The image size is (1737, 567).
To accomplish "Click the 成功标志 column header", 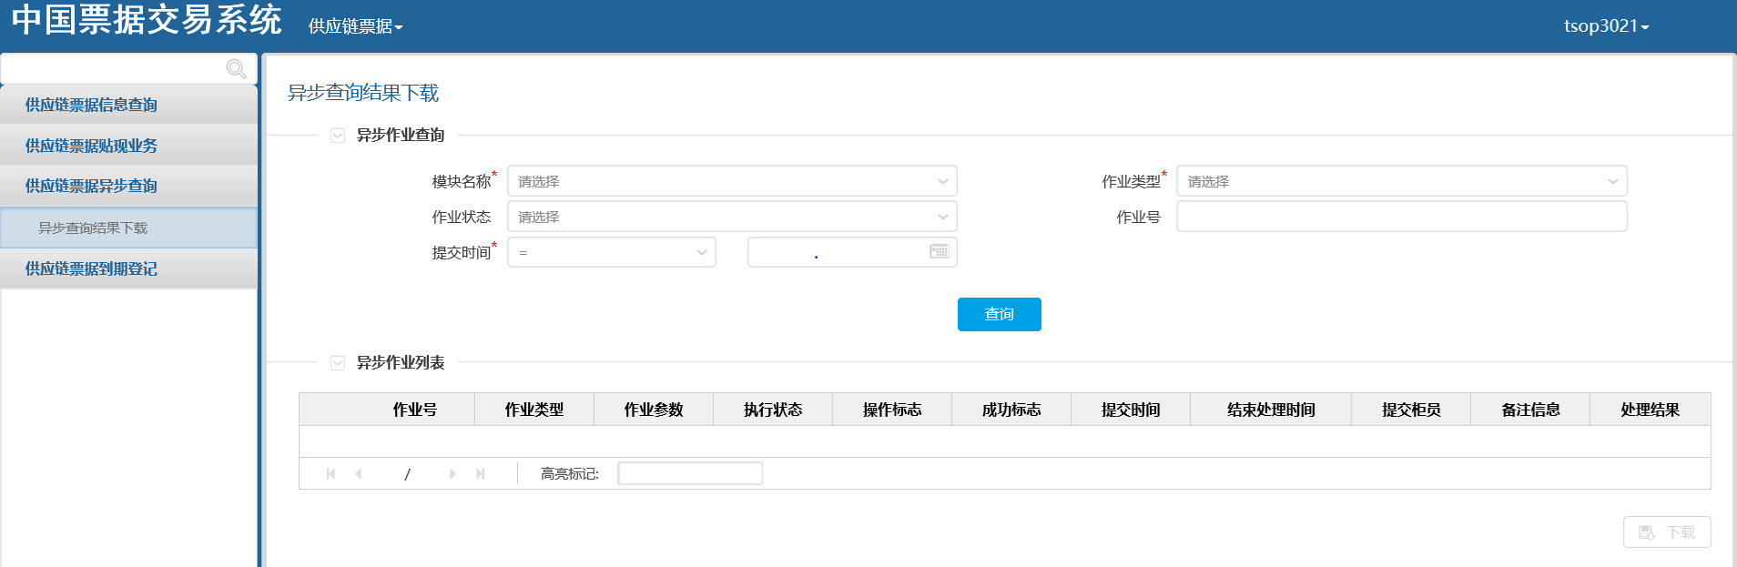I will [1011, 410].
